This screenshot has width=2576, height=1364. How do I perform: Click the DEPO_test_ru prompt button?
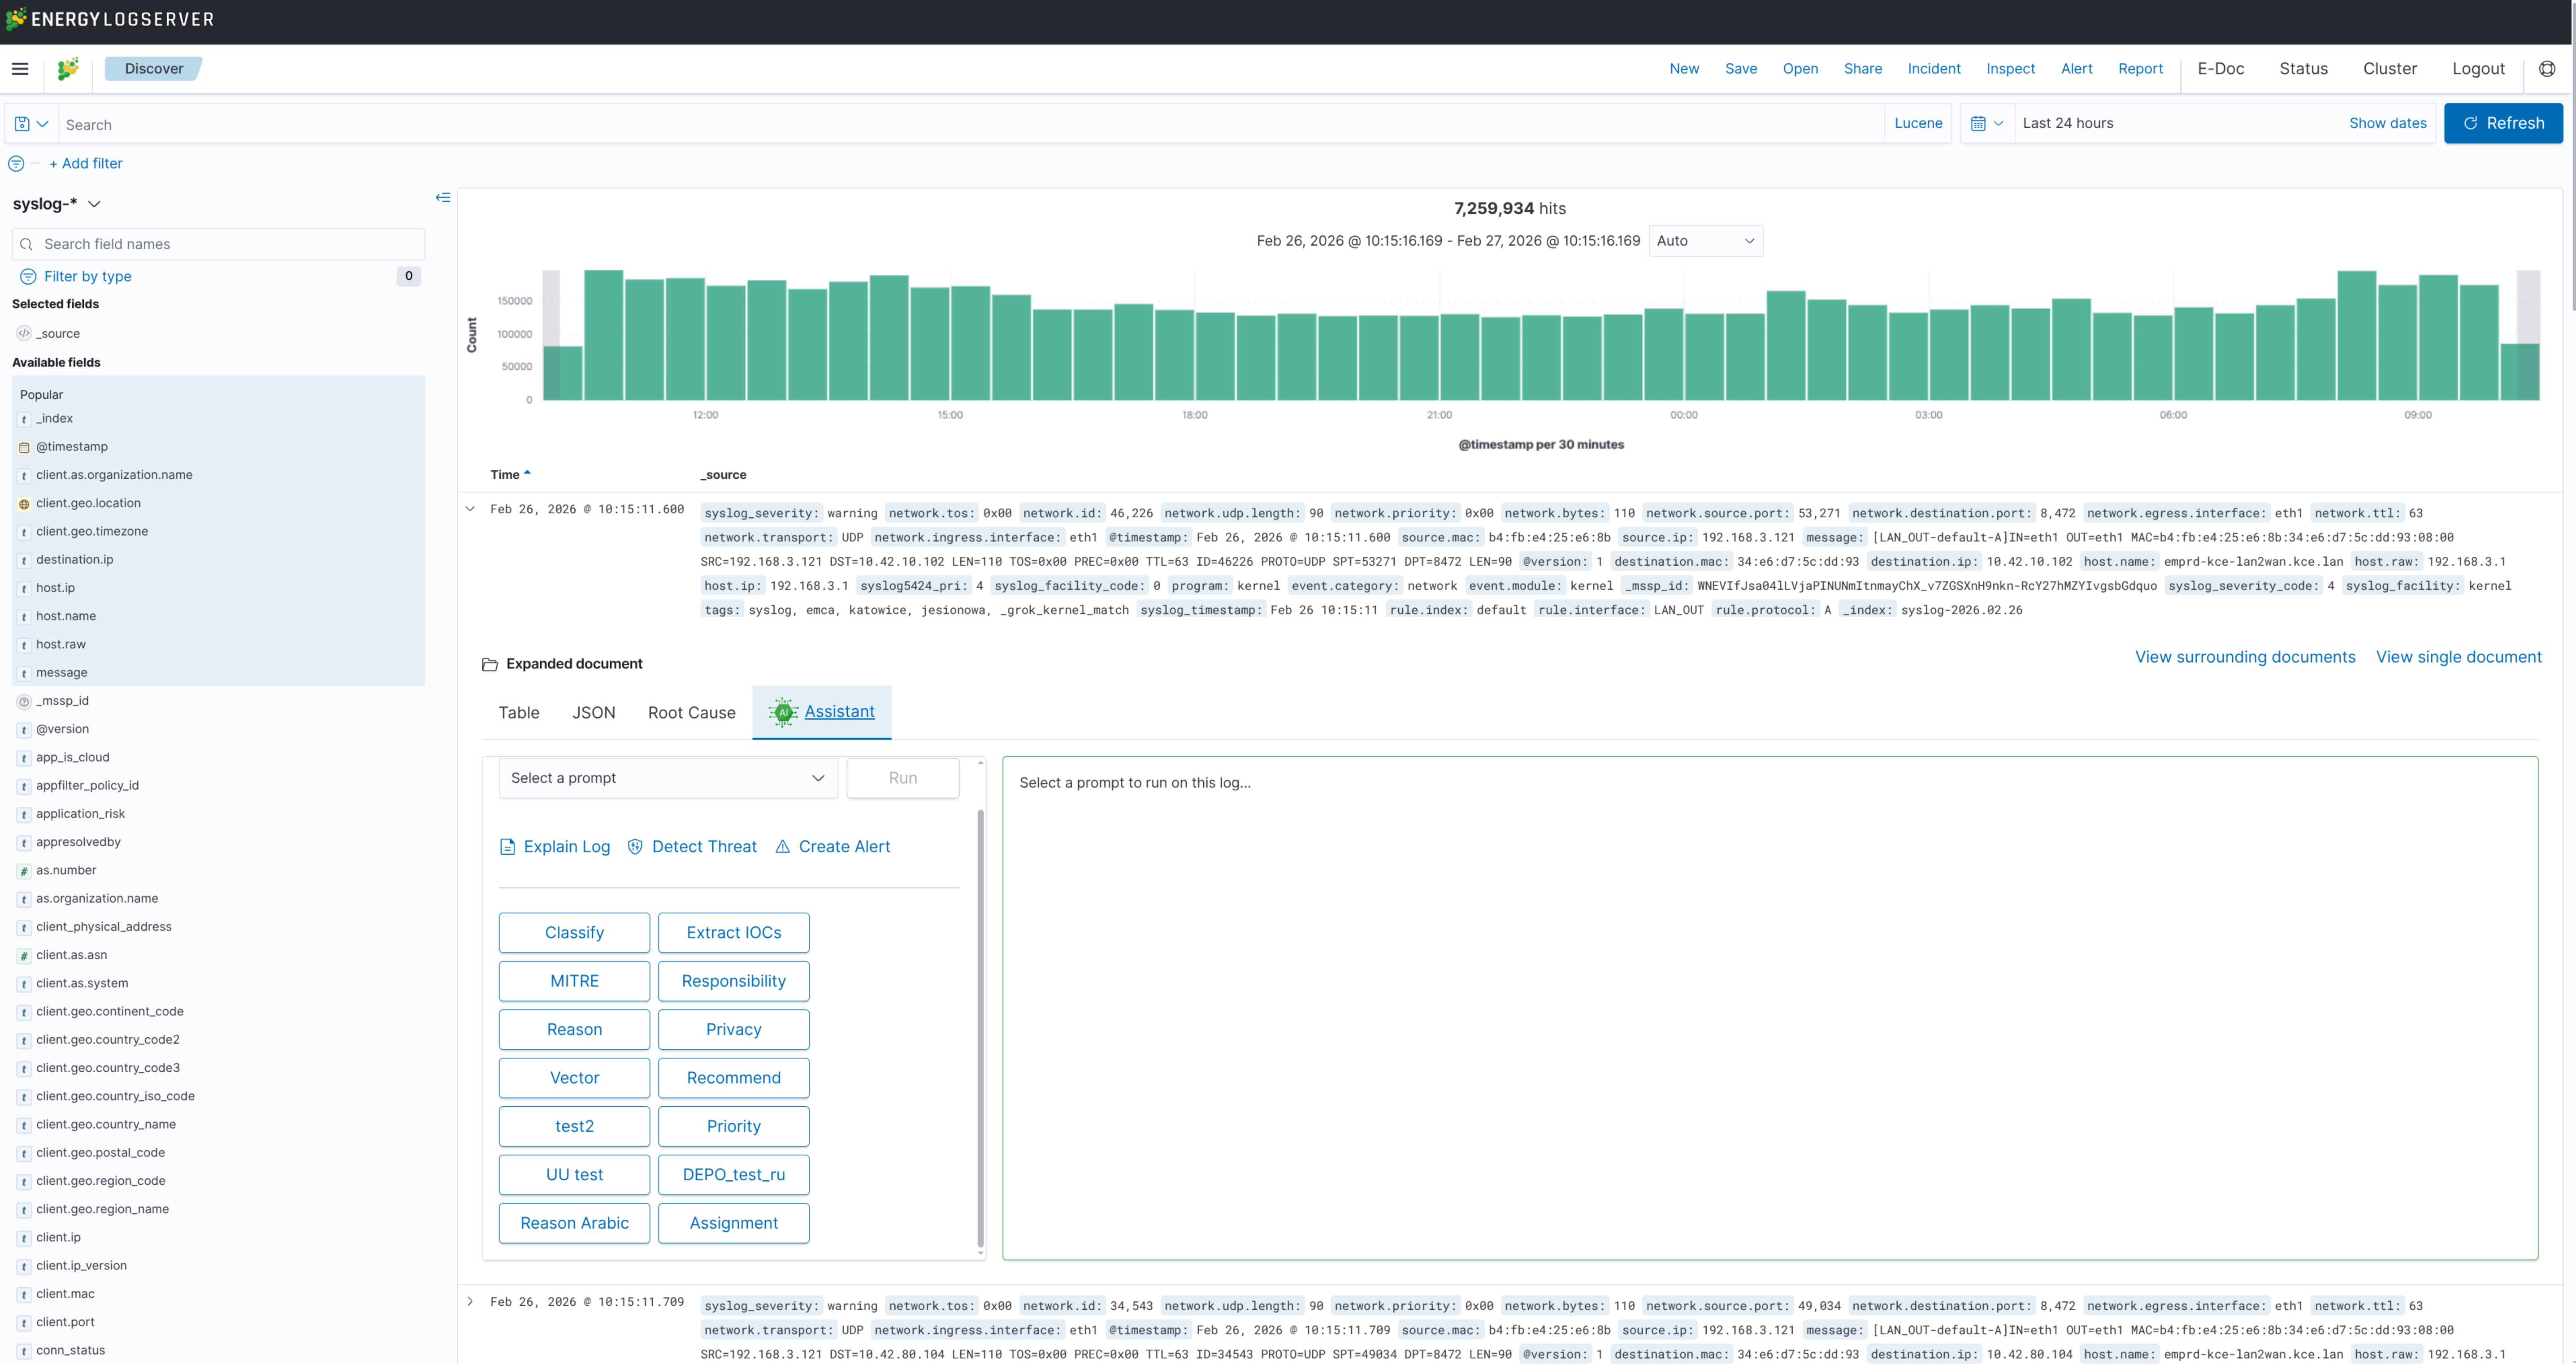[x=734, y=1175]
